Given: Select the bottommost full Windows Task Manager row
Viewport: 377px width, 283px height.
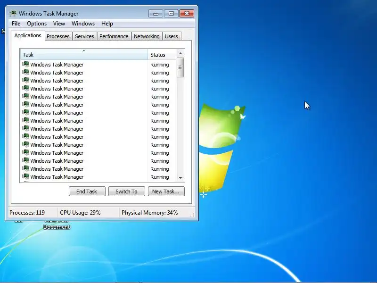Looking at the screenshot, I should 98,177.
